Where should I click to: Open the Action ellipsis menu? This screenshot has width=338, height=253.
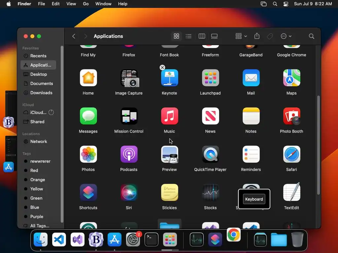tap(286, 36)
